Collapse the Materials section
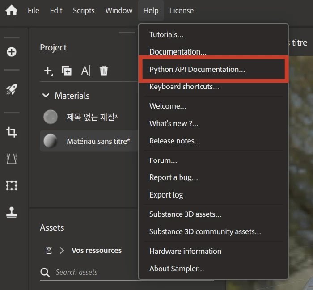Screen dimensions: 313x290 click(46, 95)
